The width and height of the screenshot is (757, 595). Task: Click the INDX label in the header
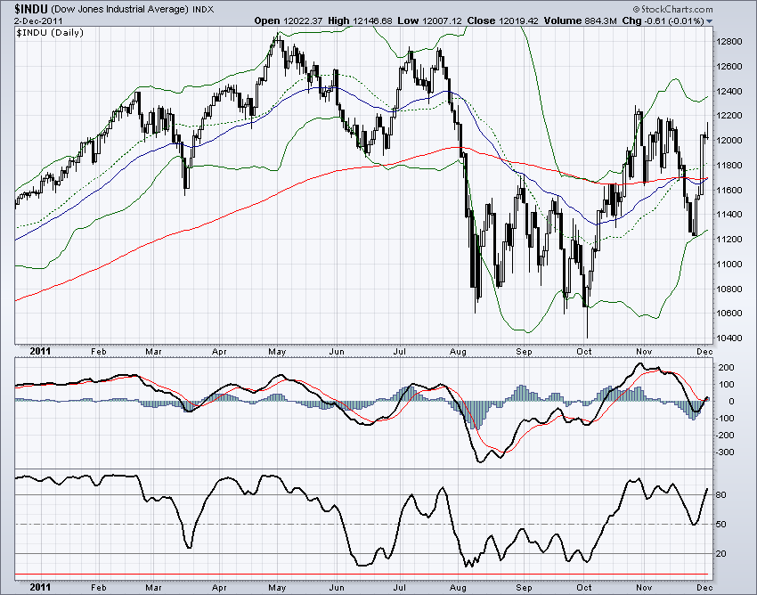(203, 9)
